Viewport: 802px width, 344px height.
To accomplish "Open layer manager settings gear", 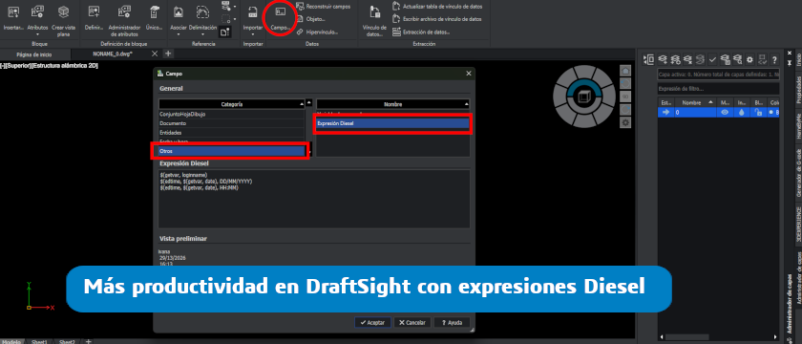I will pyautogui.click(x=749, y=59).
